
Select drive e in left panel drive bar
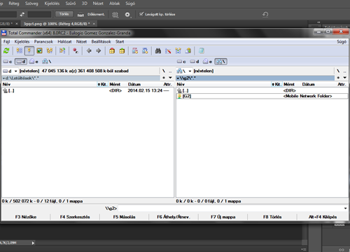34,62
